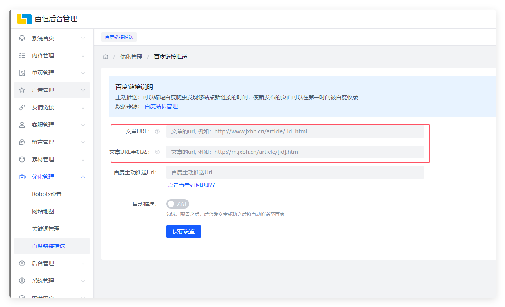Click the 广告管理 star icon

click(22, 90)
